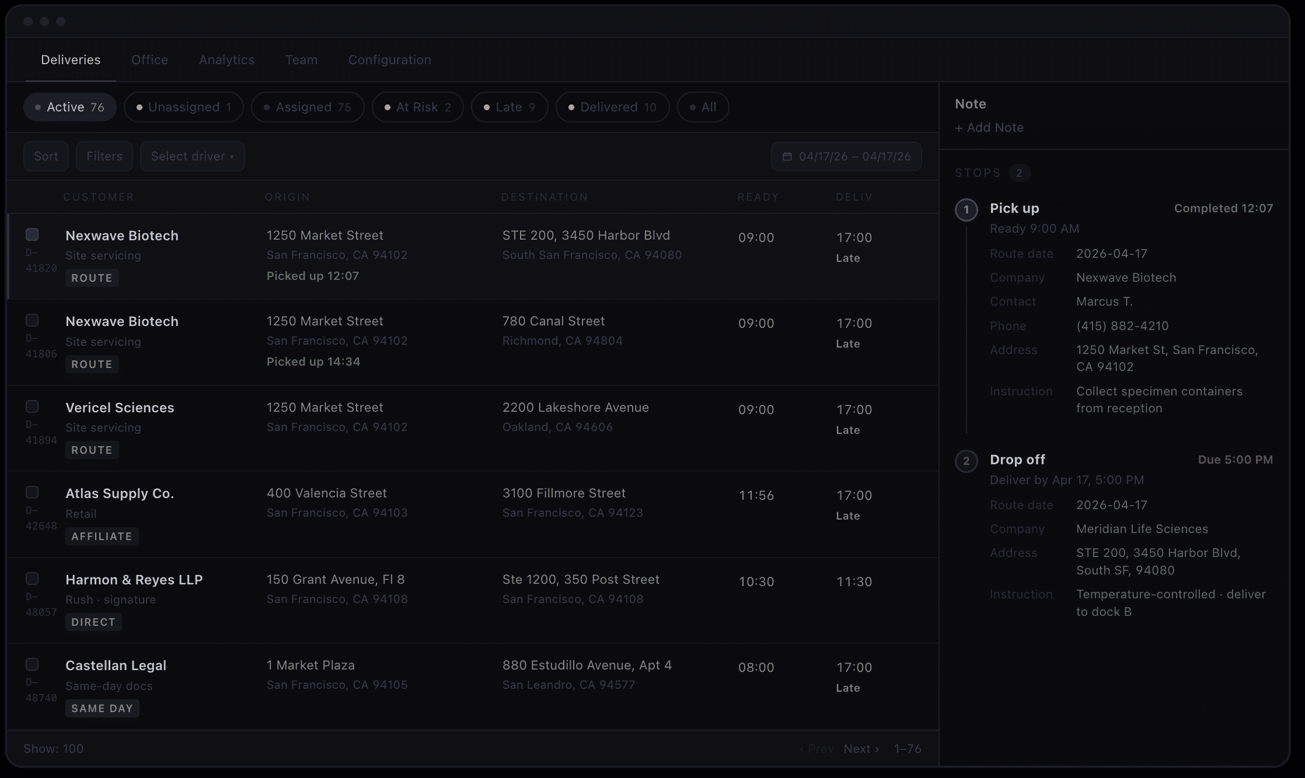Tick the Atlas Supply Co. row checkbox

32,492
